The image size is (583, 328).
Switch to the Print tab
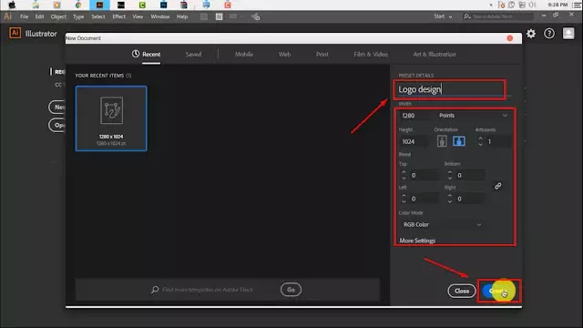322,55
